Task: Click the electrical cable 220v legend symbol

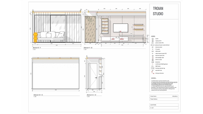Action: coord(153,56)
